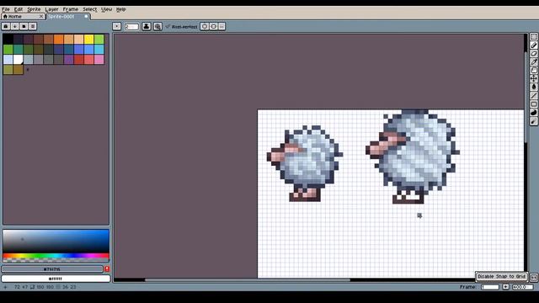Viewport: 539px width, 303px height.
Task: Pick the purple palette swatch
Action: tap(69, 59)
